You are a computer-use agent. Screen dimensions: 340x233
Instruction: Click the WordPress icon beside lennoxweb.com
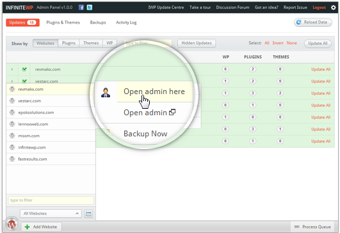coord(12,124)
